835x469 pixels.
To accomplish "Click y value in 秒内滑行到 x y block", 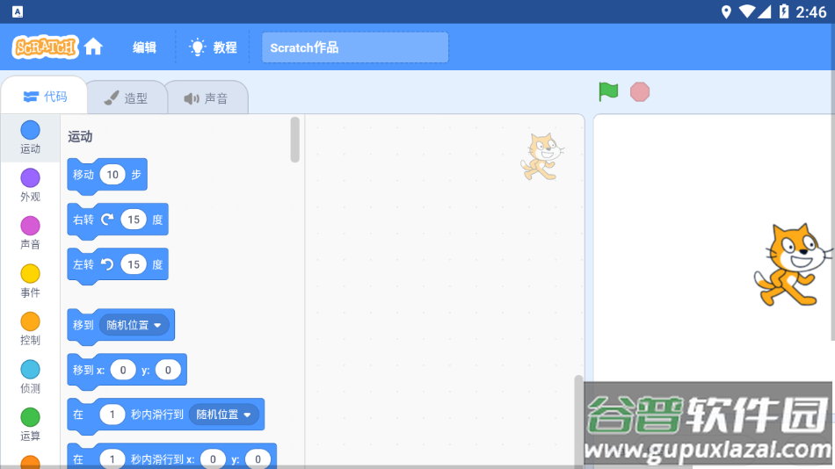I will coord(258,458).
